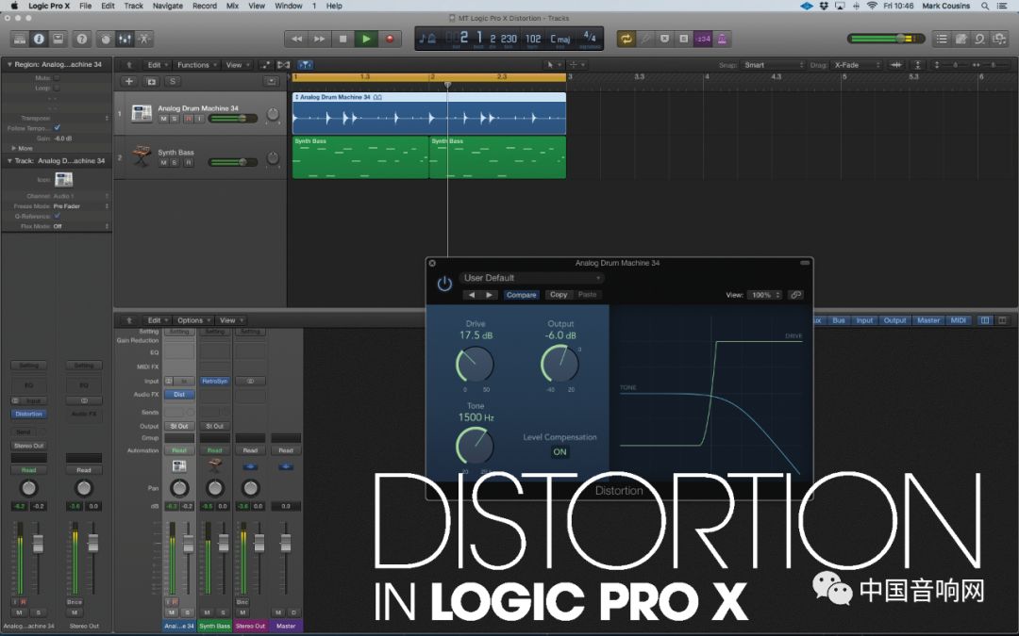
Task: Click the master volume slider in toolbar
Action: (886, 39)
